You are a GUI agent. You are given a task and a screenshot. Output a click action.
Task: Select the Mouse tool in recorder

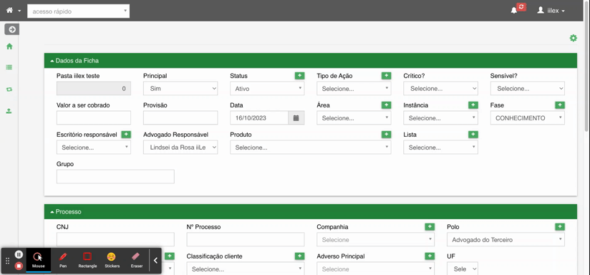[x=39, y=260]
